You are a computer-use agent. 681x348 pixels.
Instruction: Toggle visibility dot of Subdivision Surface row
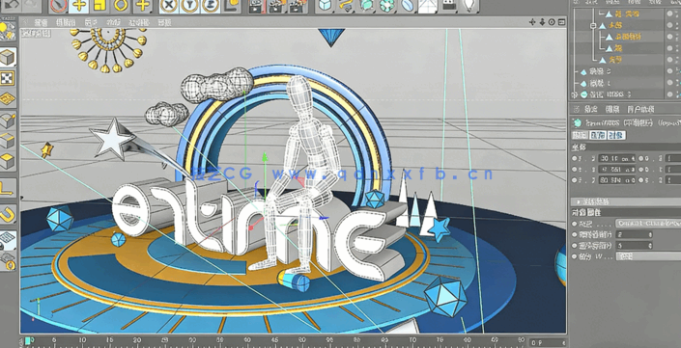[670, 94]
